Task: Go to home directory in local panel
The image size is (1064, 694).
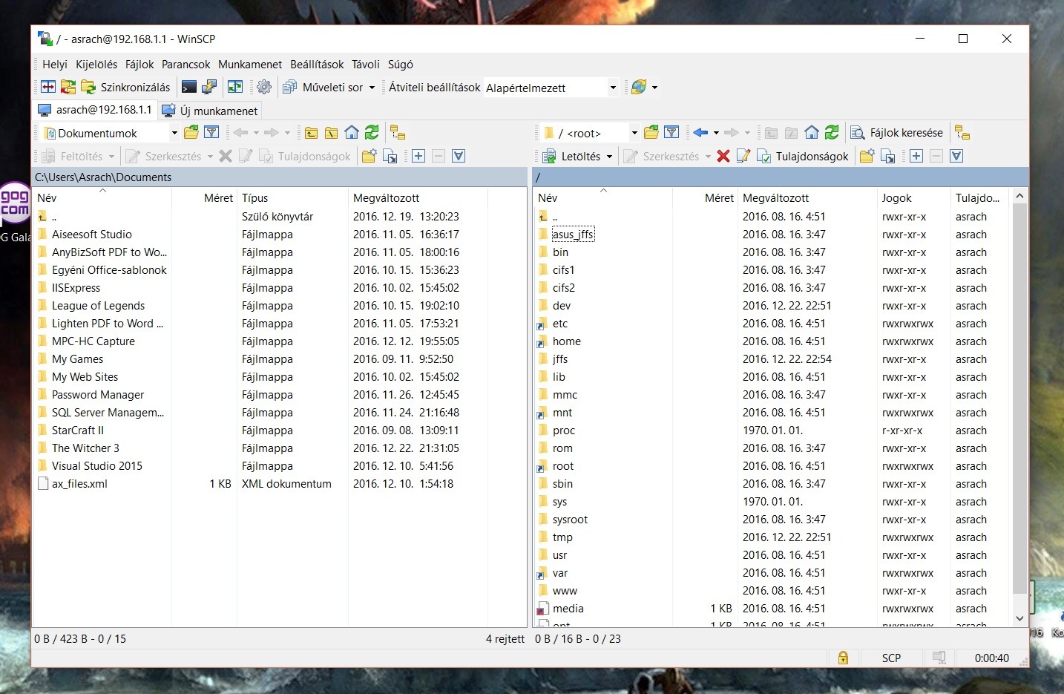Action: 352,133
